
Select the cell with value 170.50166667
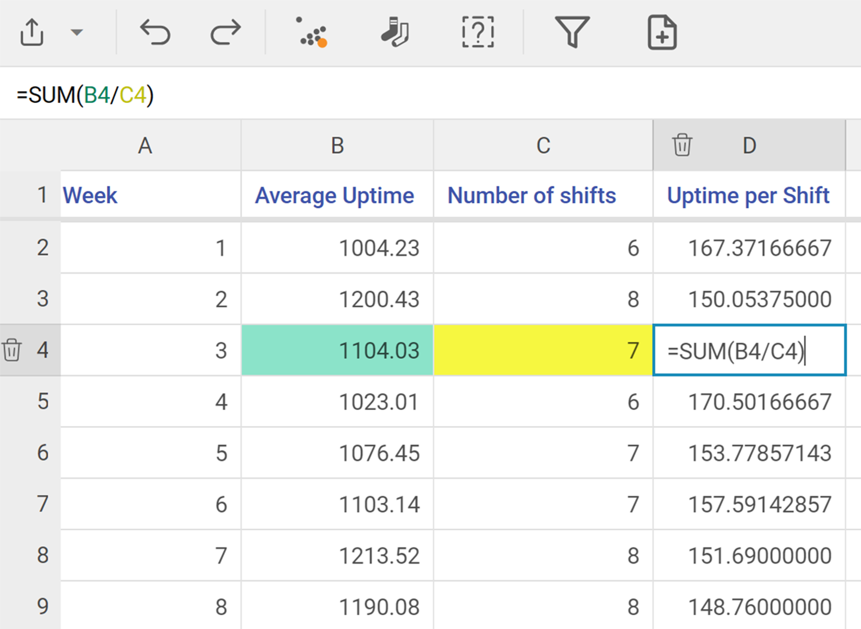point(749,402)
